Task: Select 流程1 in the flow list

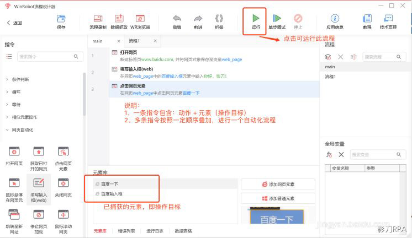Action: 366,77
